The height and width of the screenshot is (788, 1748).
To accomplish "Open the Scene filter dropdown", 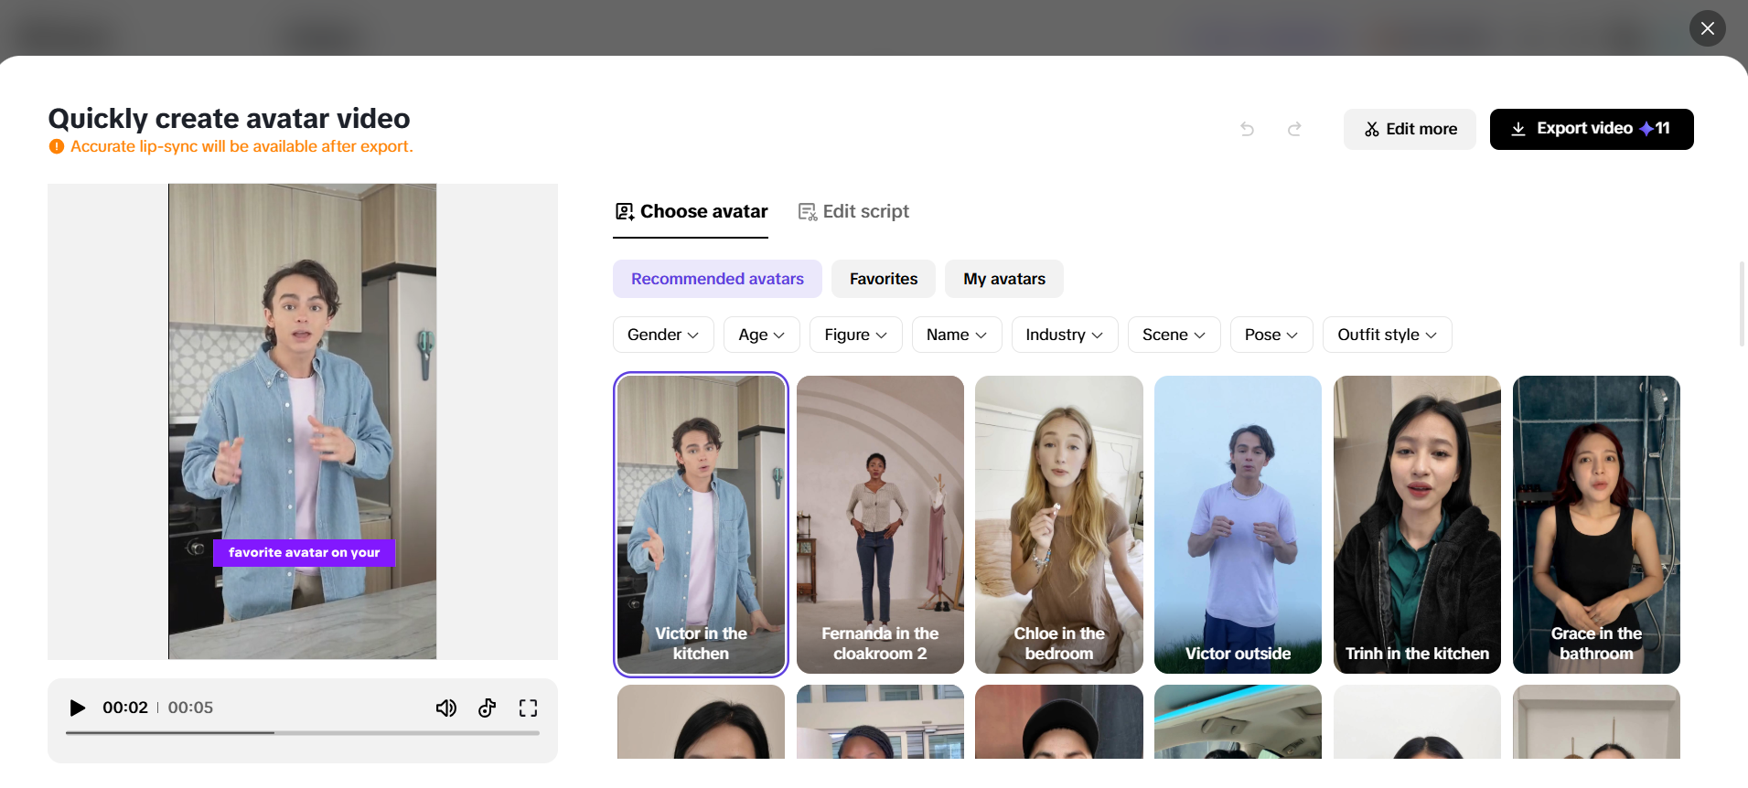I will click(x=1174, y=335).
